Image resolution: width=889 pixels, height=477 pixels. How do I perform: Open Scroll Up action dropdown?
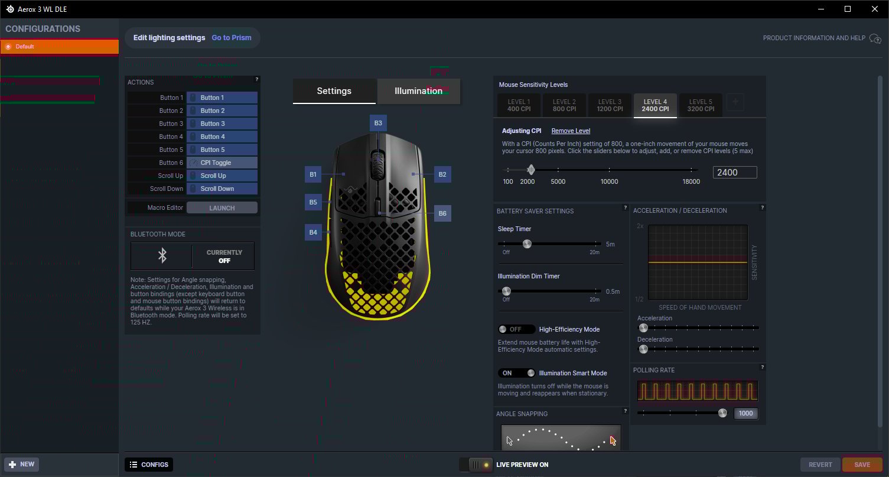(x=222, y=176)
